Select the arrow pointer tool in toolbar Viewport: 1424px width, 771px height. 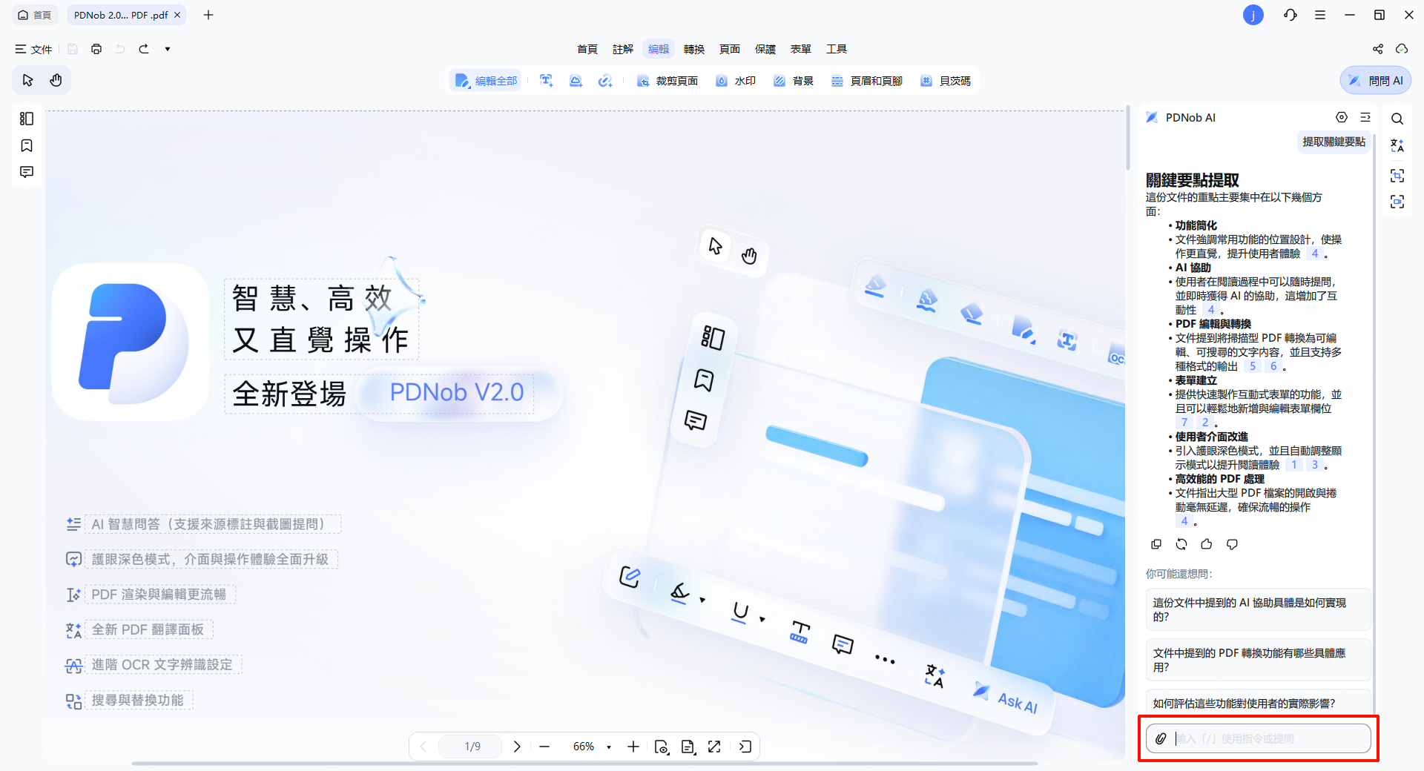pyautogui.click(x=28, y=80)
